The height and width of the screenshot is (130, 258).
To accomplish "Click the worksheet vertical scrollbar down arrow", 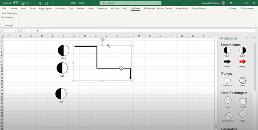I will tap(216, 129).
